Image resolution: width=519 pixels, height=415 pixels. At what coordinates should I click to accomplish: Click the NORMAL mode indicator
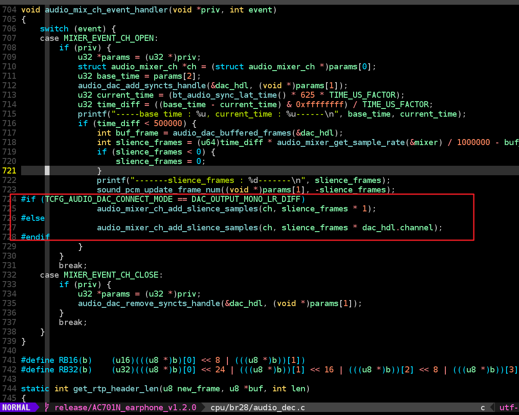pos(16,407)
